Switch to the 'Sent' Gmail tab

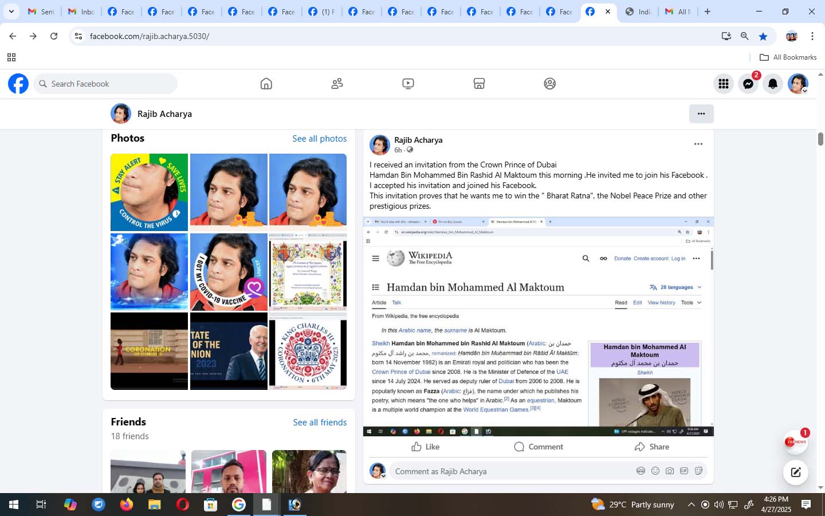pos(41,11)
